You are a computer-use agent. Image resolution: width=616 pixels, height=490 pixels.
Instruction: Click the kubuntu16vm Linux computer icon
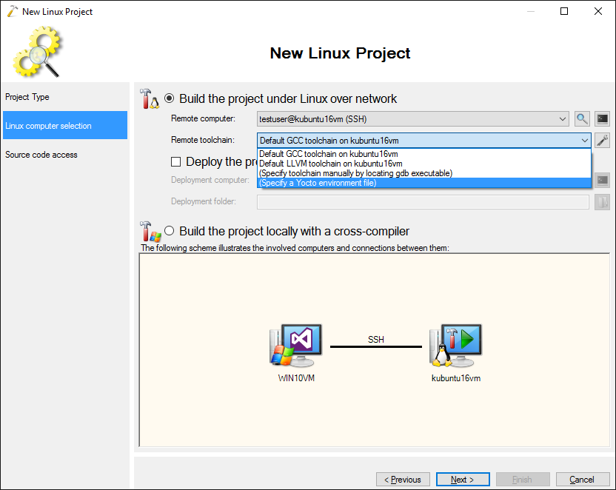tap(456, 345)
